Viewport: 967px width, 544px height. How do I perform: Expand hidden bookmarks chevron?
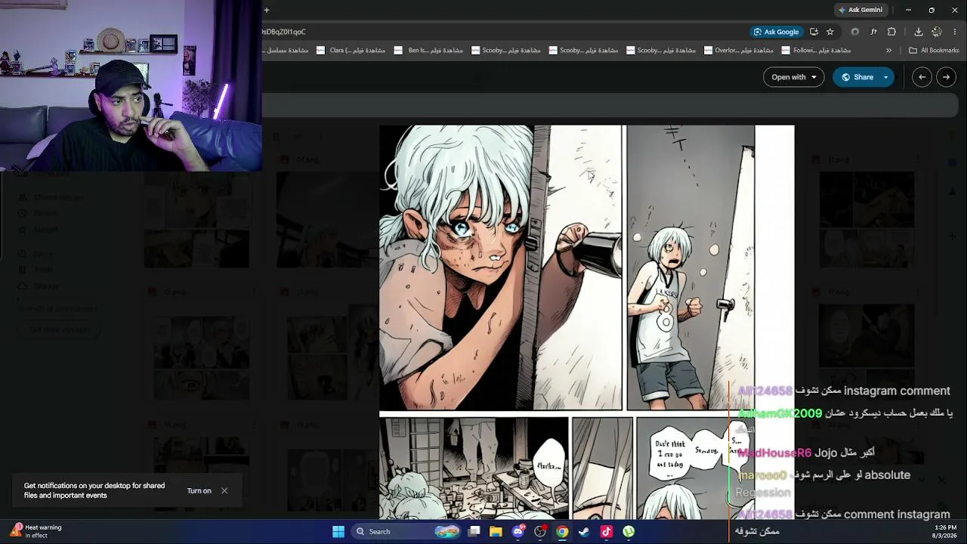tap(888, 51)
